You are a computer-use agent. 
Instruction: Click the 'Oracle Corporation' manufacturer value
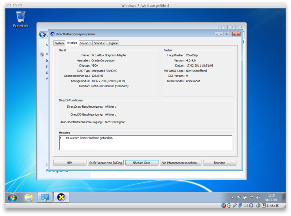103,60
